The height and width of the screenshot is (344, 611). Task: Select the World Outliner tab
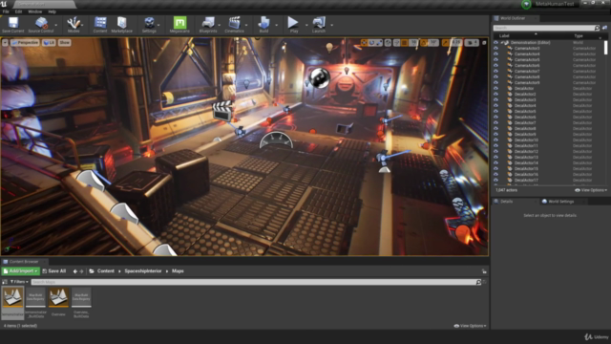513,18
